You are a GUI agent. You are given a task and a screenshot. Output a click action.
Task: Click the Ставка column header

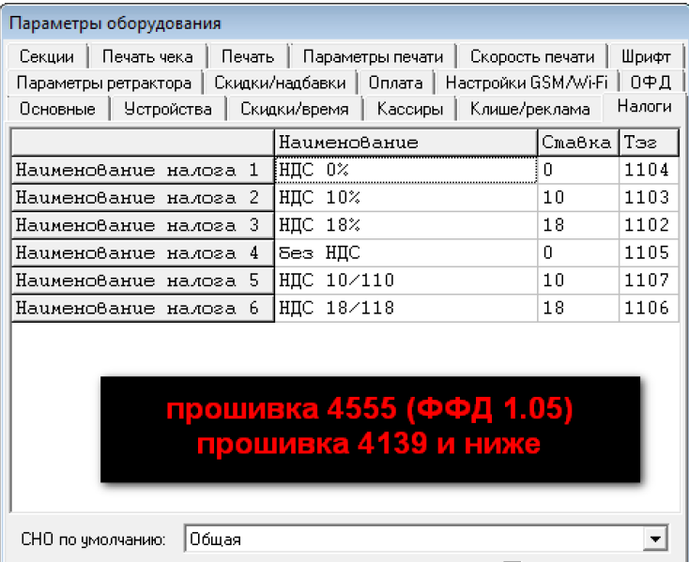point(578,143)
